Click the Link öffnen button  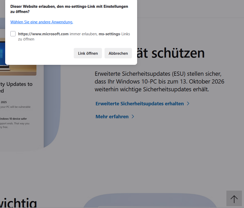(88, 53)
